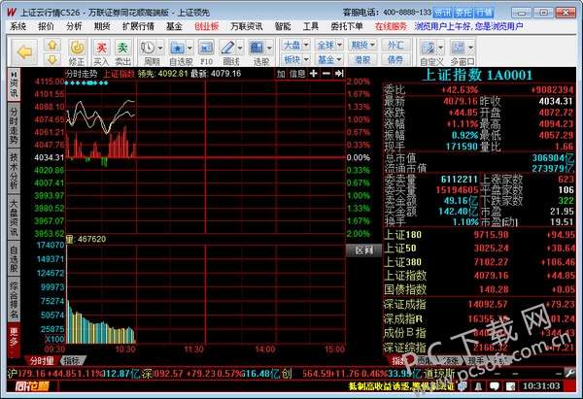Expand the 周期 period dropdown arrow
The width and height of the screenshot is (583, 399).
click(x=160, y=48)
